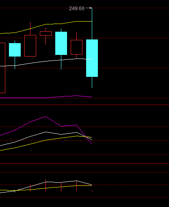This screenshot has height=207, width=169.
Task: Click the arrow next to 249.66 label
Action: (89, 8)
